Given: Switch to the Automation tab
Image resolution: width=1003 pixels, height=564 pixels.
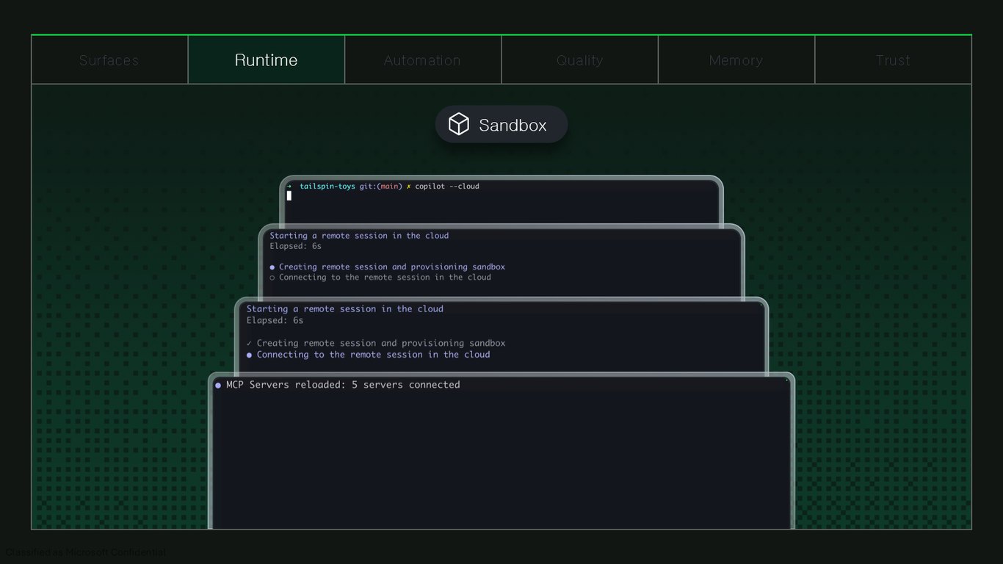Looking at the screenshot, I should click(x=423, y=60).
